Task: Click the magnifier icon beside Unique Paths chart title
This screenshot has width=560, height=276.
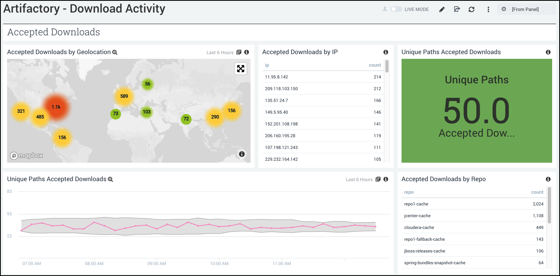Action: click(111, 180)
